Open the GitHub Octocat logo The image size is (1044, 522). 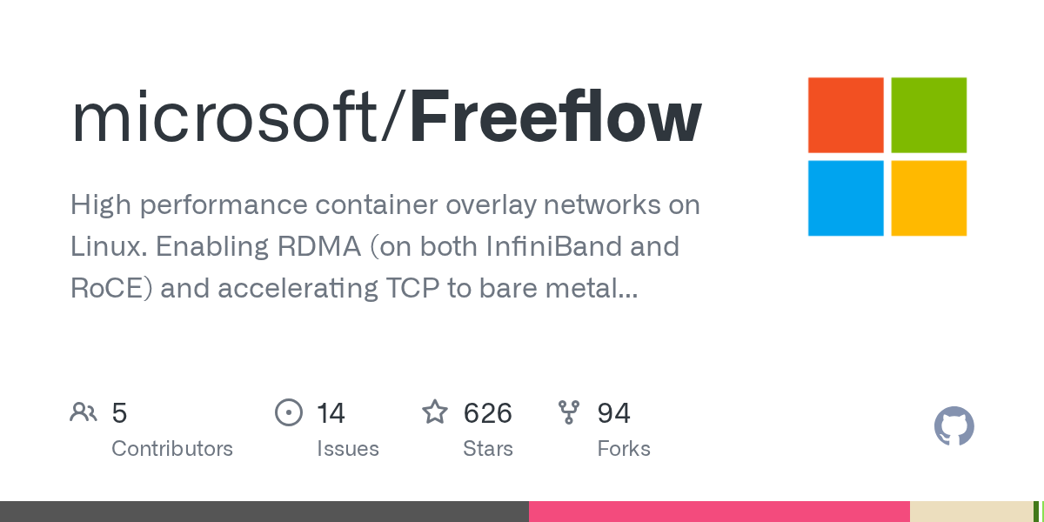tap(954, 426)
